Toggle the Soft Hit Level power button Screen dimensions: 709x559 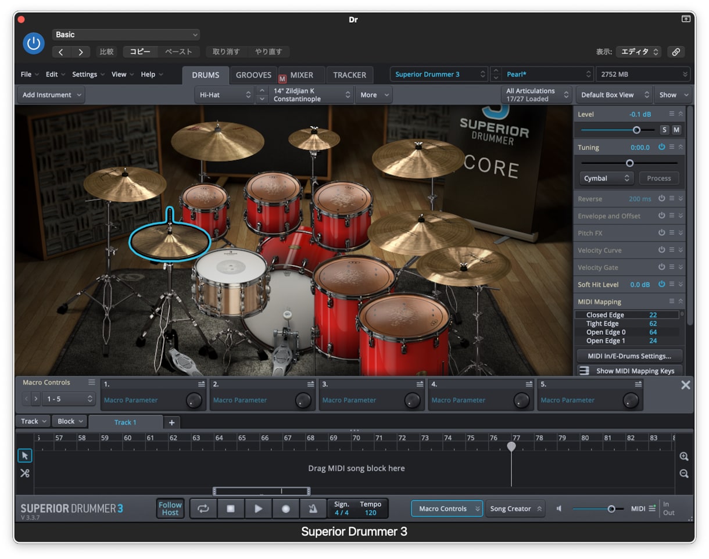point(661,284)
